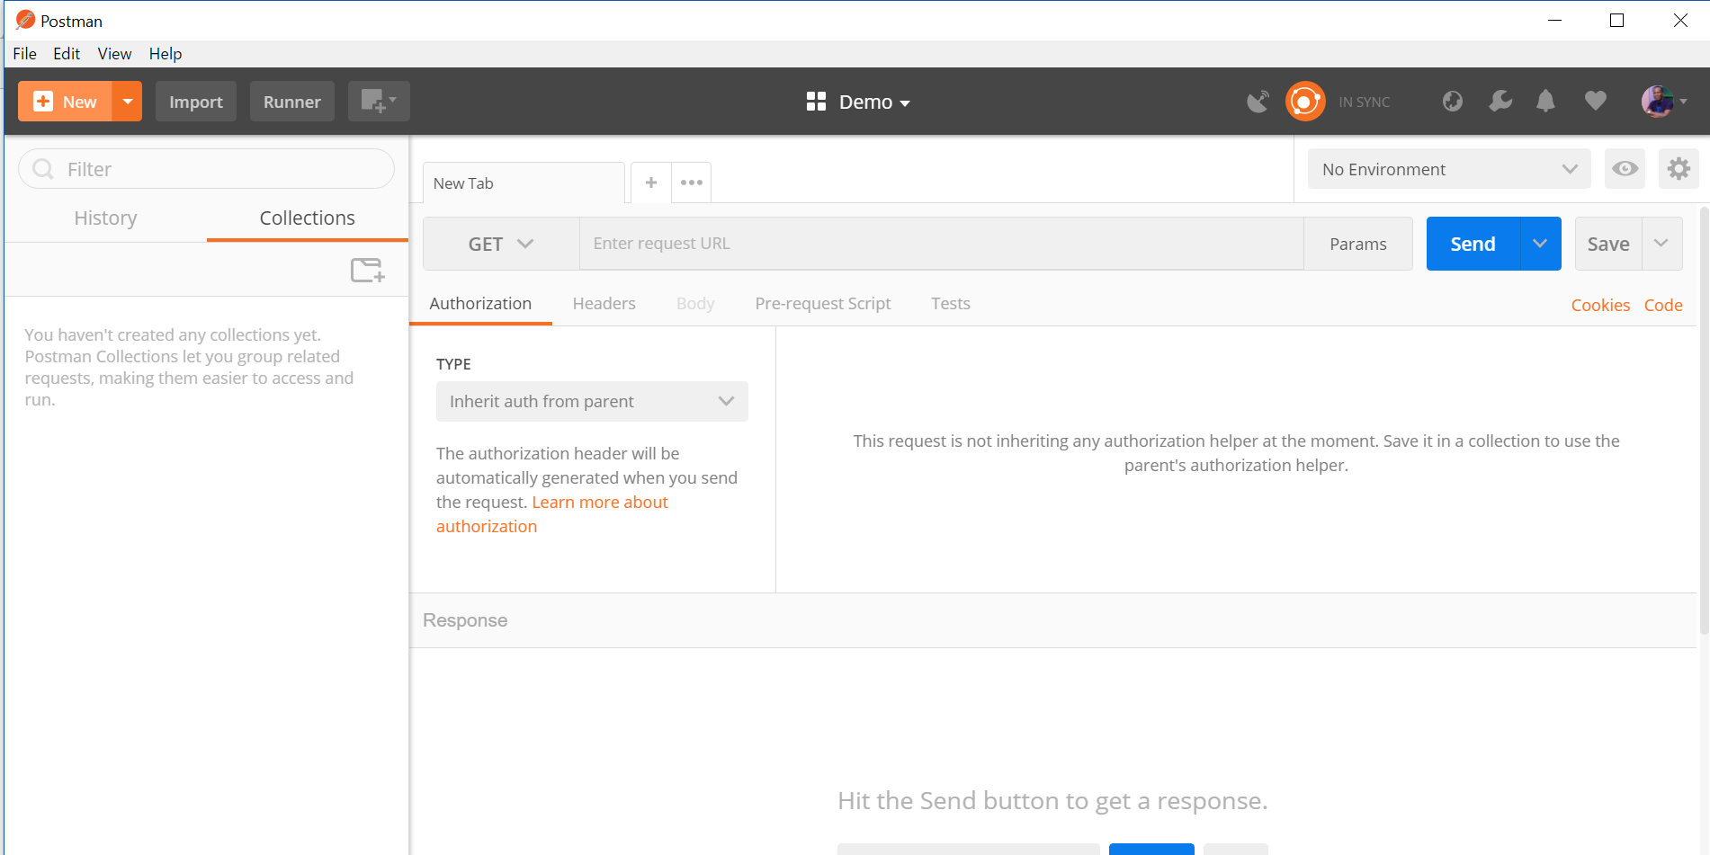1710x855 pixels.
Task: Open the GET method dropdown
Action: [501, 244]
